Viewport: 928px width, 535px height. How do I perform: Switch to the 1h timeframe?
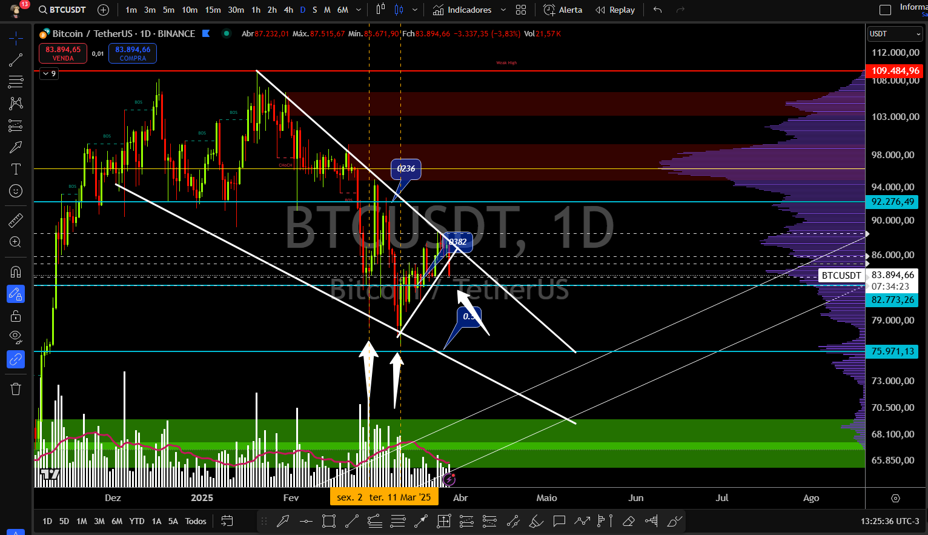coord(256,10)
